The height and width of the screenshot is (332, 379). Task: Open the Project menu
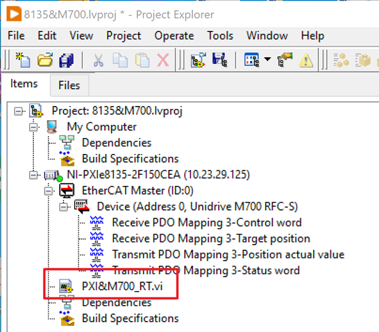coord(123,36)
